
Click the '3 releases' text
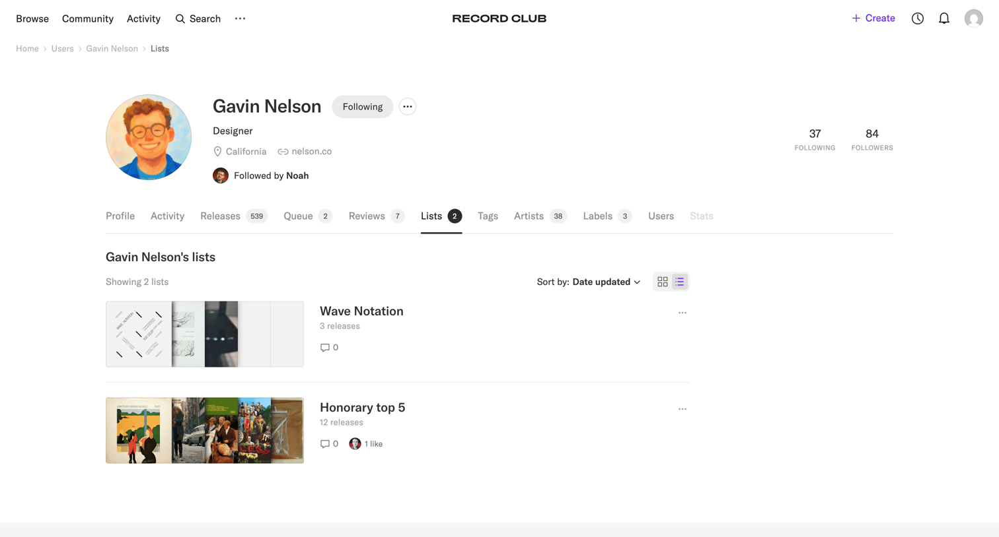[x=340, y=326]
